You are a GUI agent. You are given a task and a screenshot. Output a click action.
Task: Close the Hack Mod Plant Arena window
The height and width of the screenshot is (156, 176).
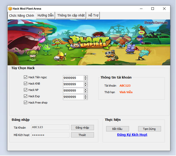click(x=164, y=9)
